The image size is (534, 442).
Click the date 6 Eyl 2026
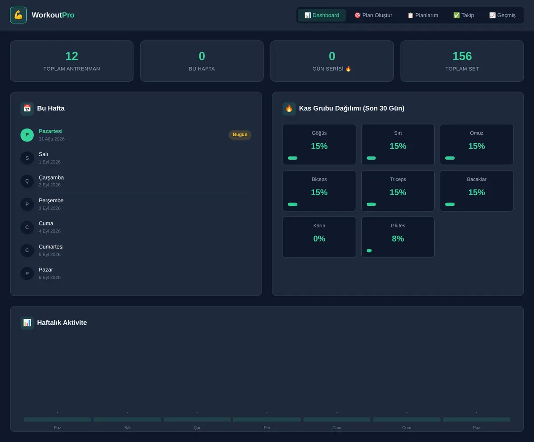(49, 278)
